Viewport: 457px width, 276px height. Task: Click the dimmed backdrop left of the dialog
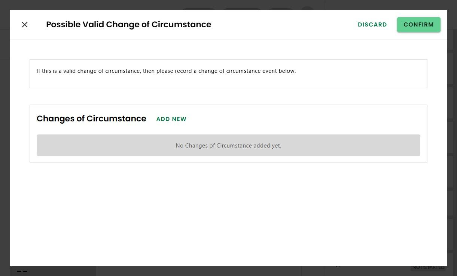pos(4,149)
